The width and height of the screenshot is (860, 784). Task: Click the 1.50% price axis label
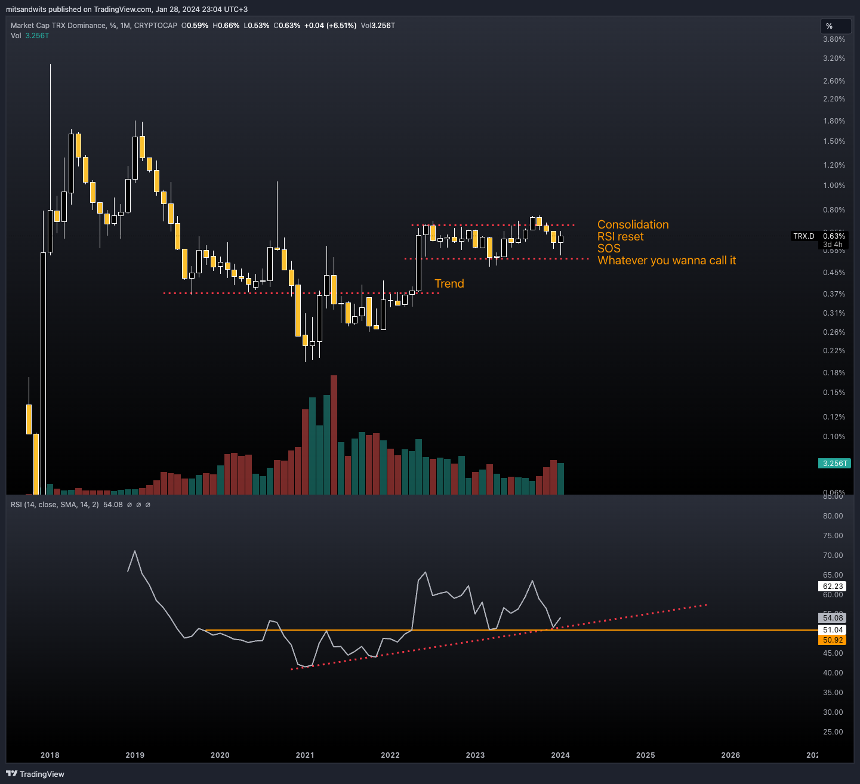tap(834, 141)
